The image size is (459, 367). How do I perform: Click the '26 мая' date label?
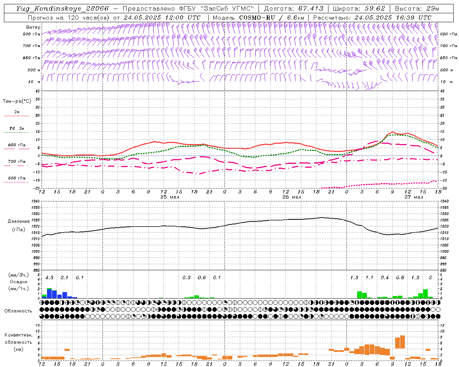[x=292, y=197]
